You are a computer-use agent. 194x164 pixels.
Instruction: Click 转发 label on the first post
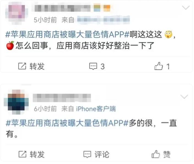[37, 66]
